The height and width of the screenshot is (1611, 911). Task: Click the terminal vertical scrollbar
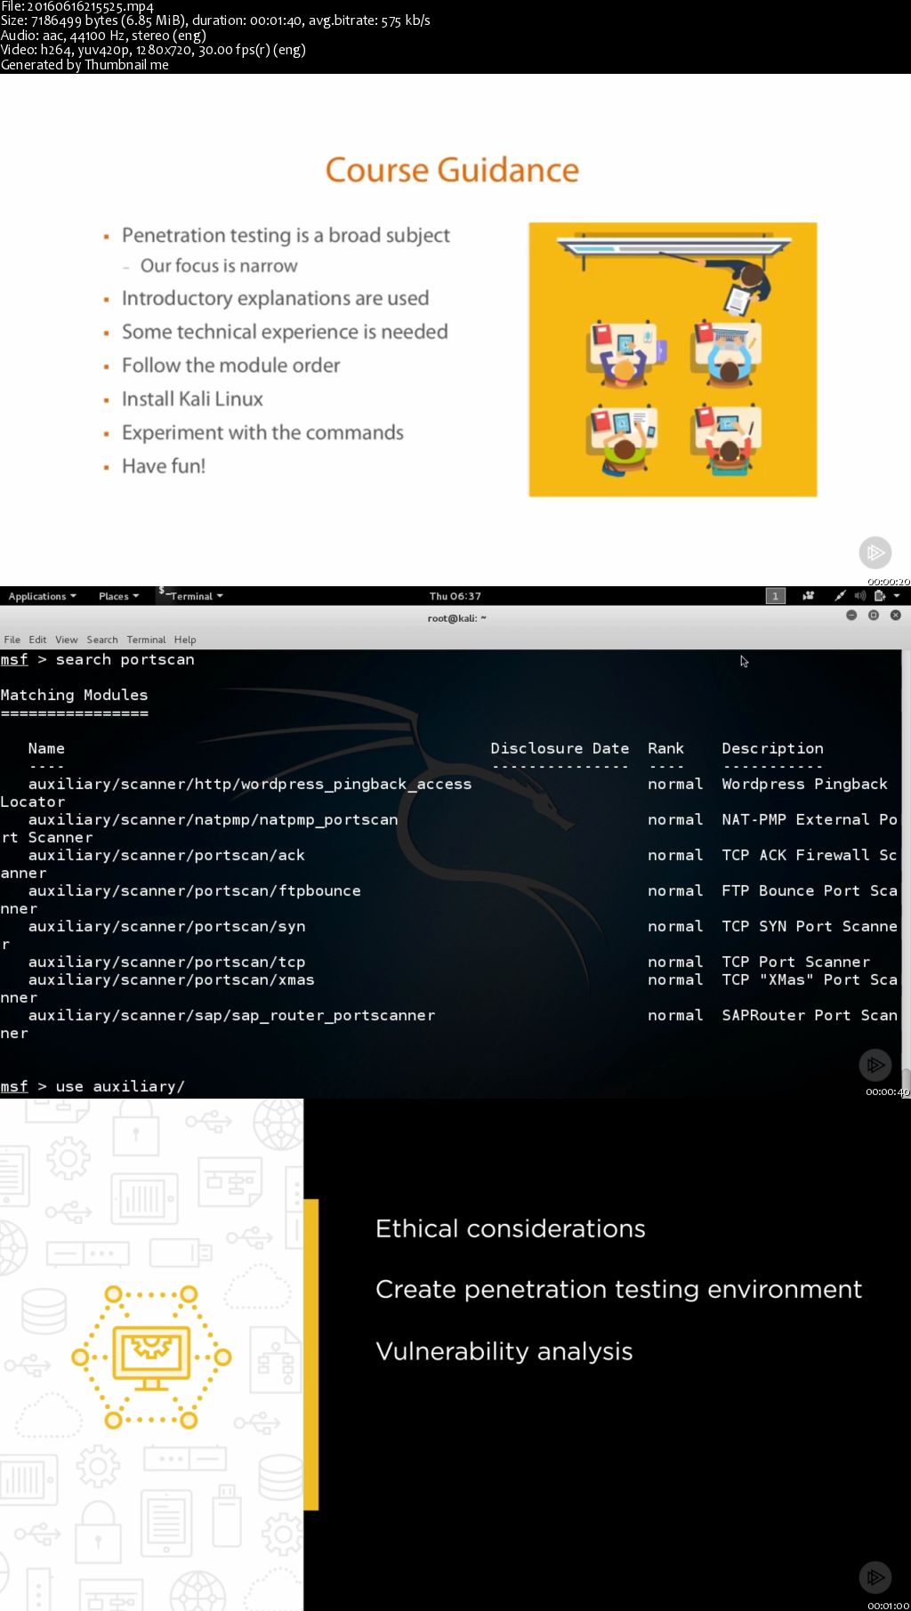tap(906, 872)
